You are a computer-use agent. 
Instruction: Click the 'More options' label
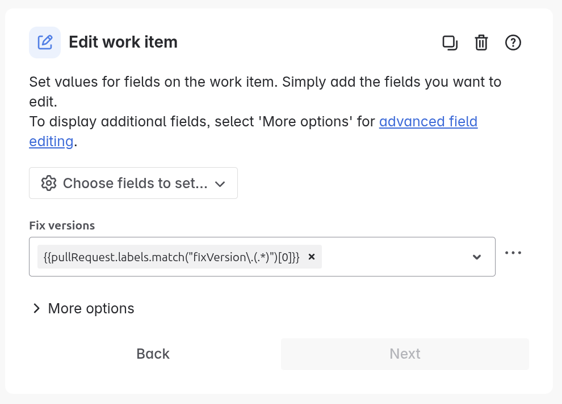click(x=91, y=308)
